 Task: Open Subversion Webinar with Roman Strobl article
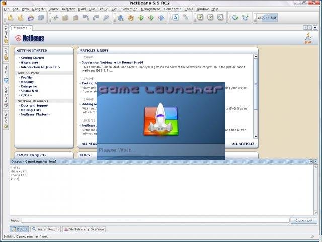click(x=112, y=62)
